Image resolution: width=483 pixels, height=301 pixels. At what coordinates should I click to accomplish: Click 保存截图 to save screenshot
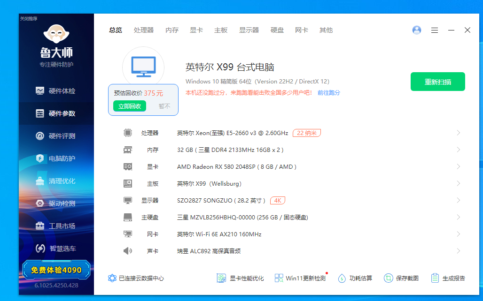tap(401, 278)
